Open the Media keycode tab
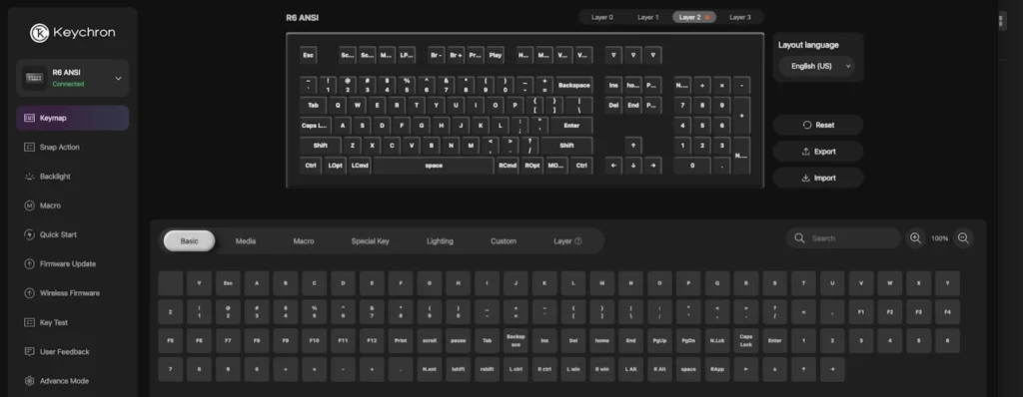Viewport: 1023px width, 397px height. (246, 241)
